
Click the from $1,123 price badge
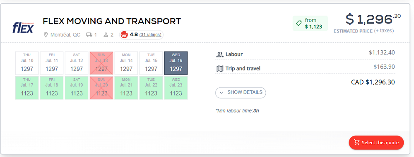pos(310,23)
